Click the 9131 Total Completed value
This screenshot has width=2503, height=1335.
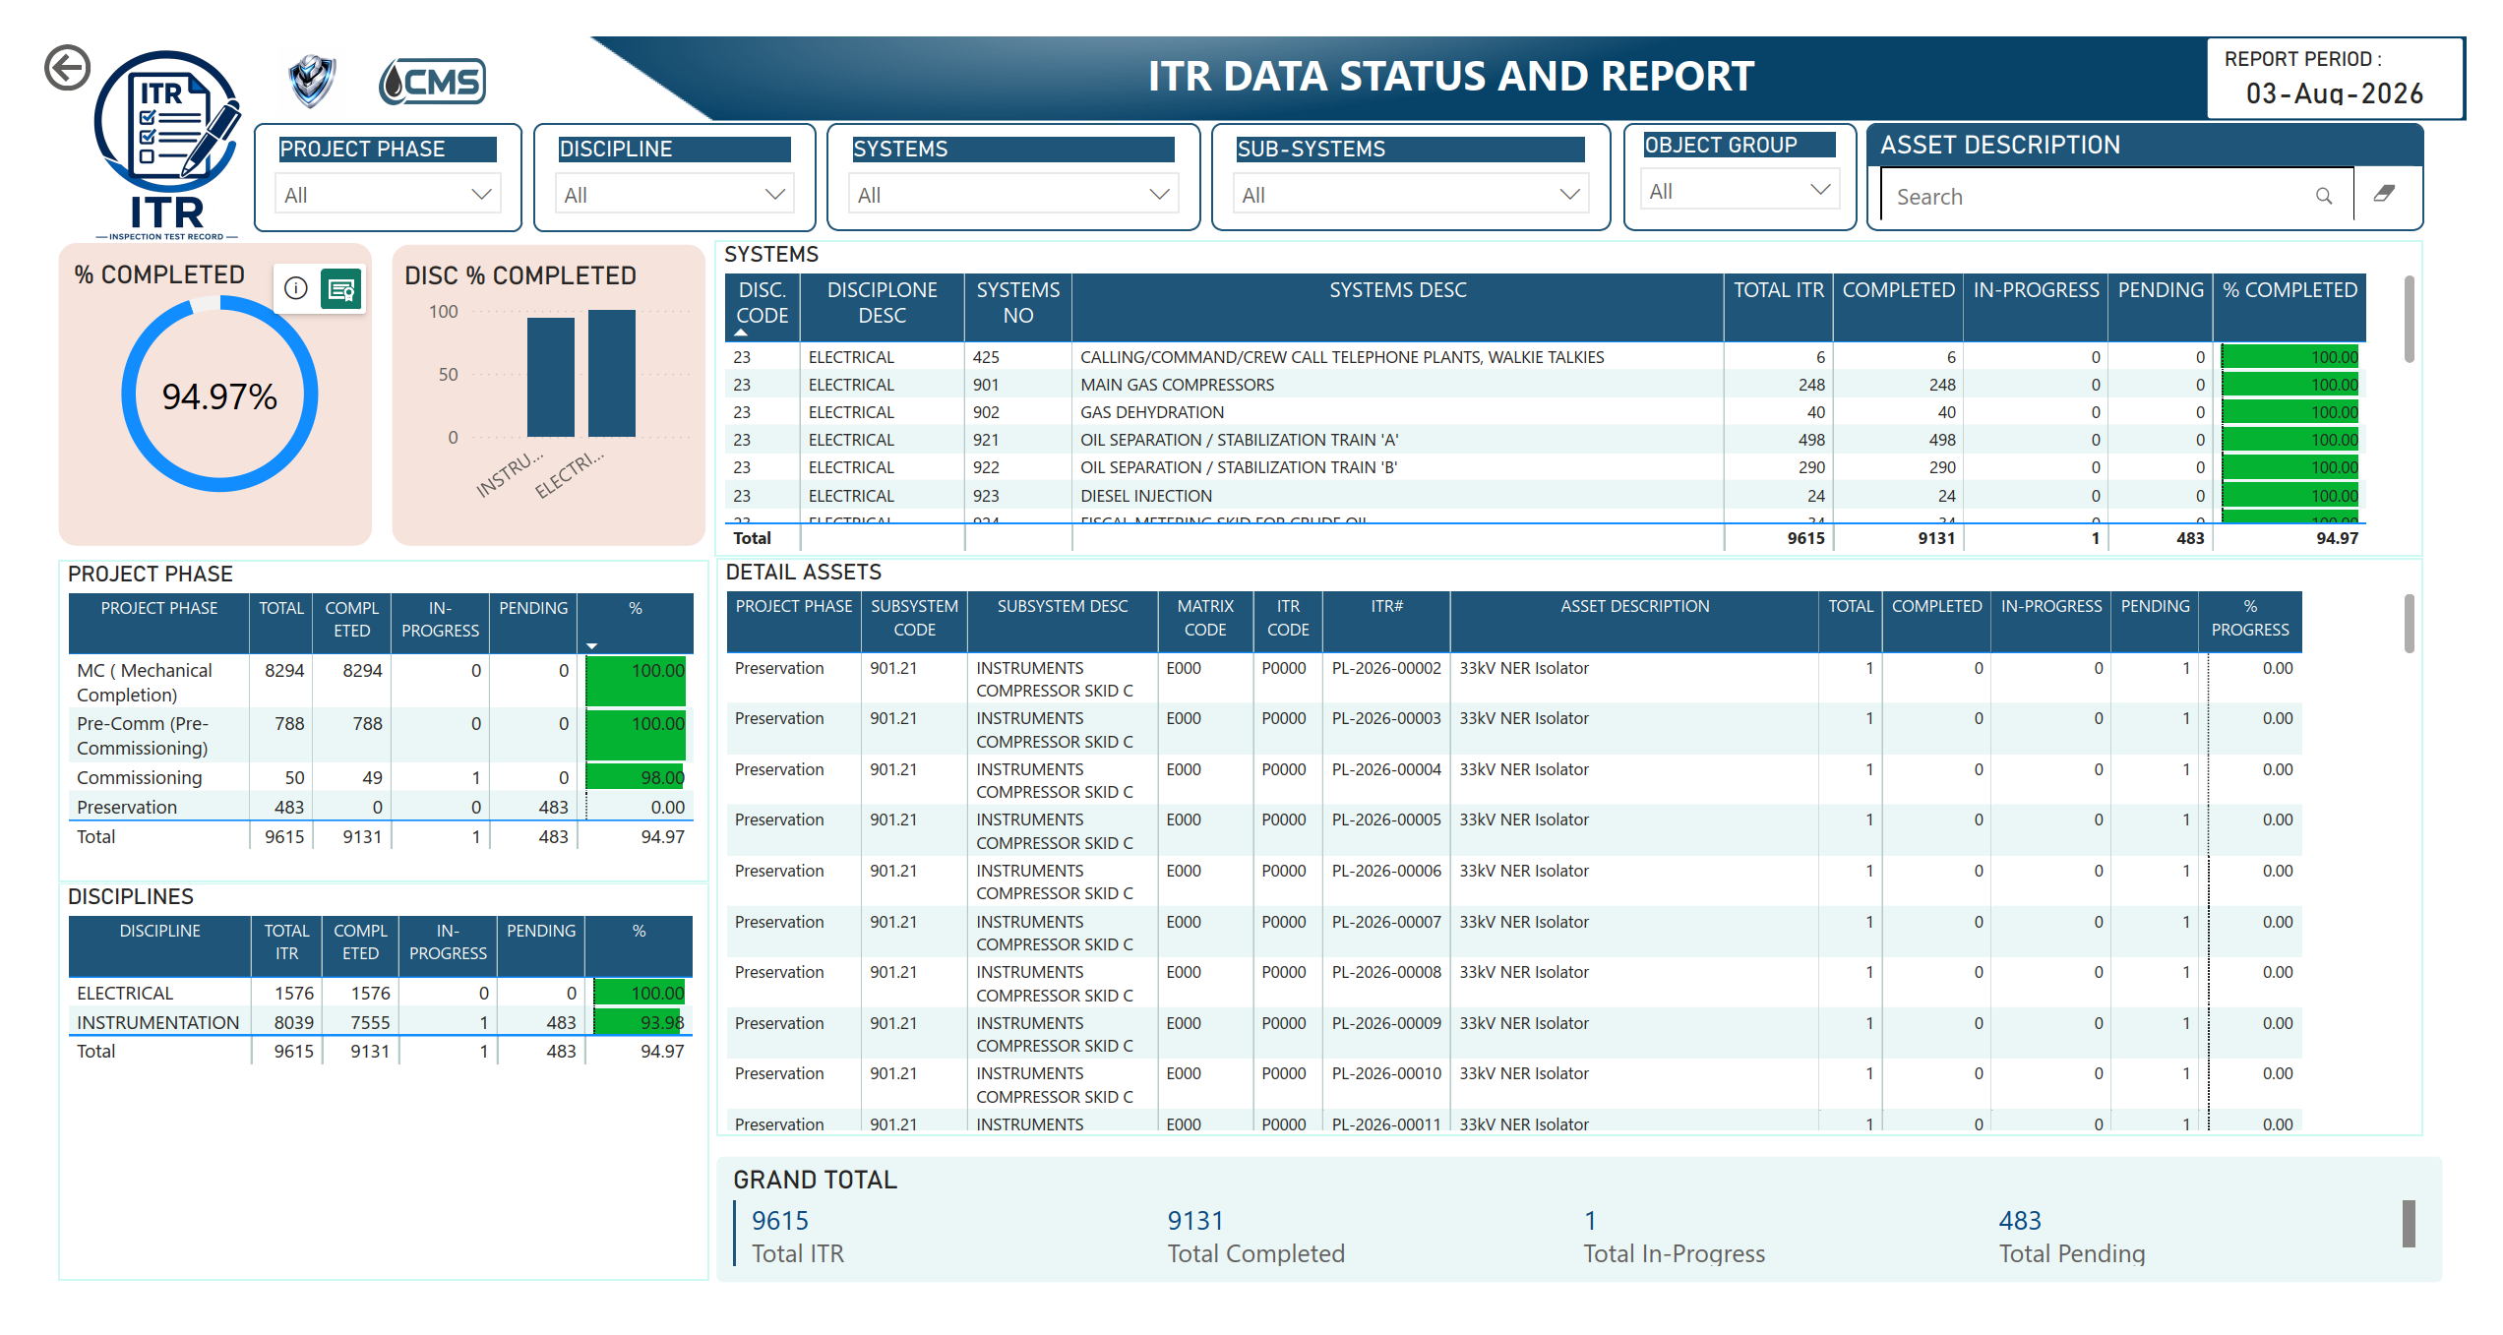point(1195,1221)
